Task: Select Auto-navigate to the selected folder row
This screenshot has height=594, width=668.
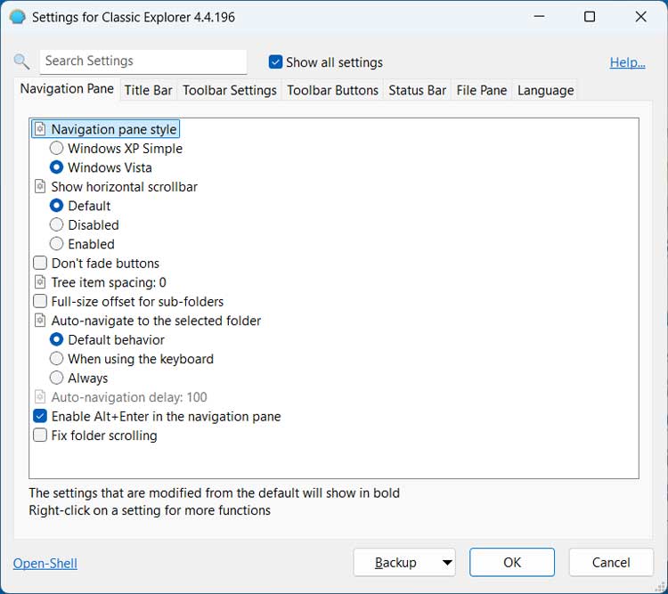Action: point(156,321)
